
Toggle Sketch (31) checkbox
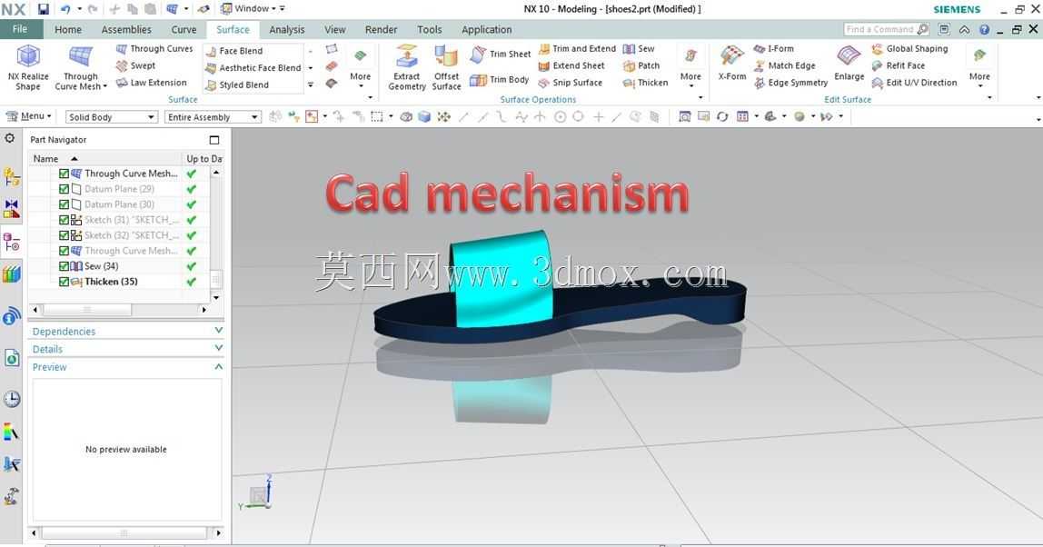pos(64,220)
